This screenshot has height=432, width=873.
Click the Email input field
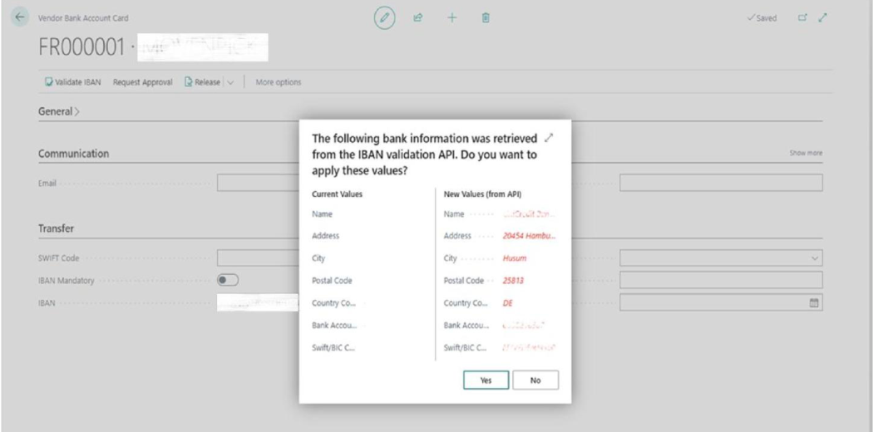[x=258, y=183]
